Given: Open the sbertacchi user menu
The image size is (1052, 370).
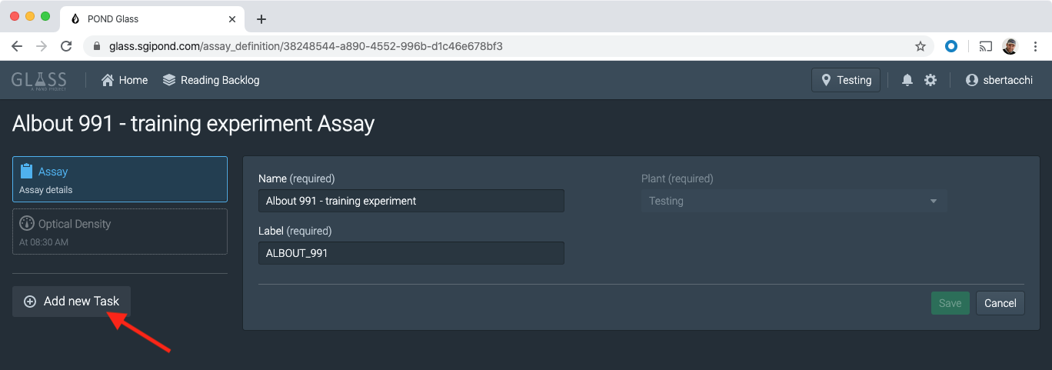Looking at the screenshot, I should pos(999,80).
